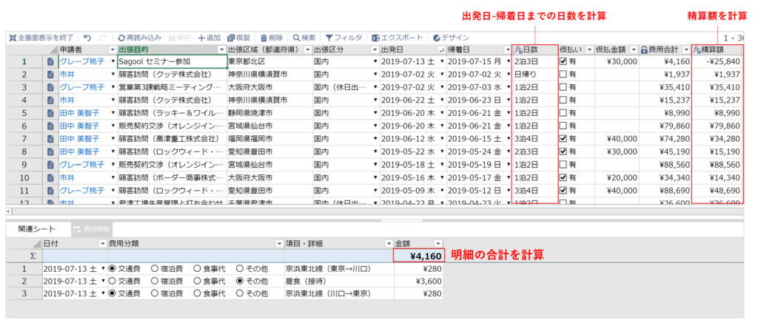Open the 金額 column dropdown in detail sheet

pyautogui.click(x=437, y=243)
